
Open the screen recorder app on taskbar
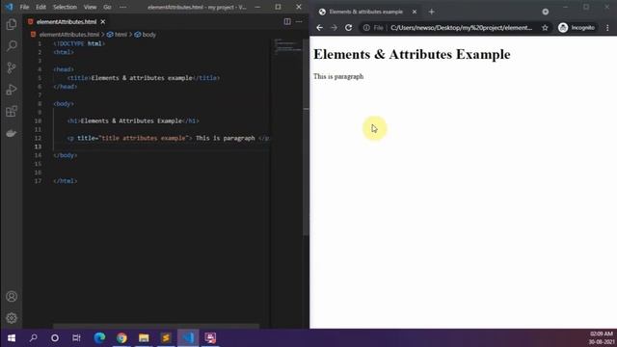pyautogui.click(x=210, y=338)
